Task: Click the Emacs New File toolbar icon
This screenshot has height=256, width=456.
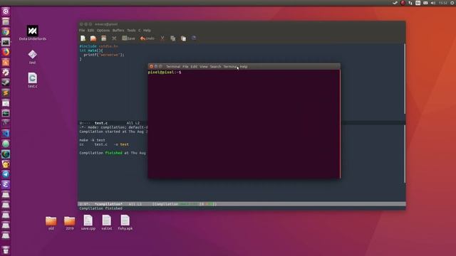Action: (x=83, y=38)
